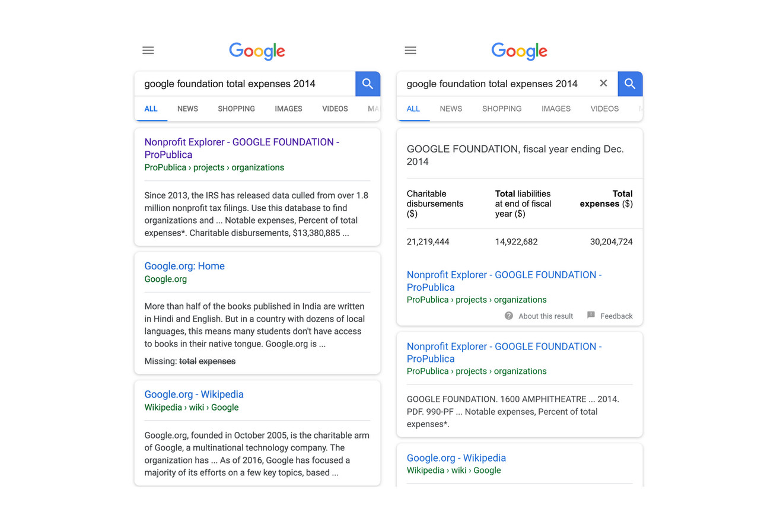
Task: Open Google.org: Home search result
Action: point(184,266)
